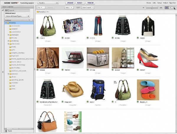The height and width of the screenshot is (134, 177).
Task: Open the File menu
Action: coord(40,7)
